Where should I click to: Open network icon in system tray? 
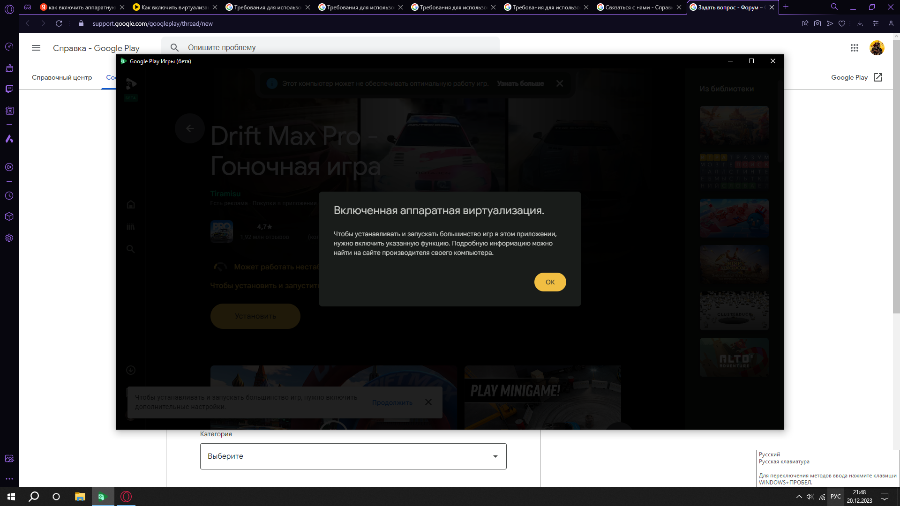(x=822, y=497)
